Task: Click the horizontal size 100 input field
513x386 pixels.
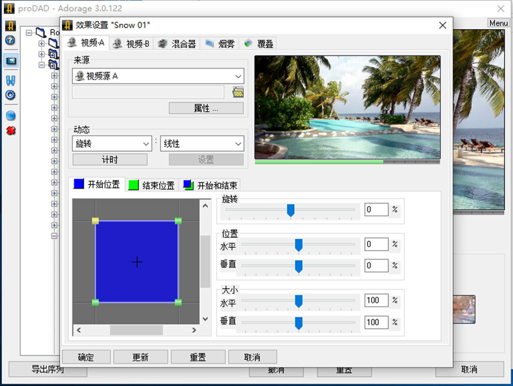Action: [x=376, y=300]
